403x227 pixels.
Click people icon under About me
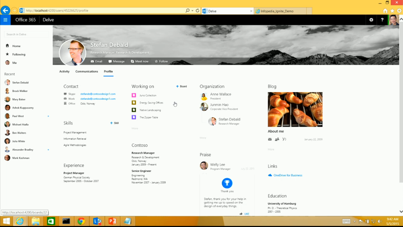click(x=277, y=139)
